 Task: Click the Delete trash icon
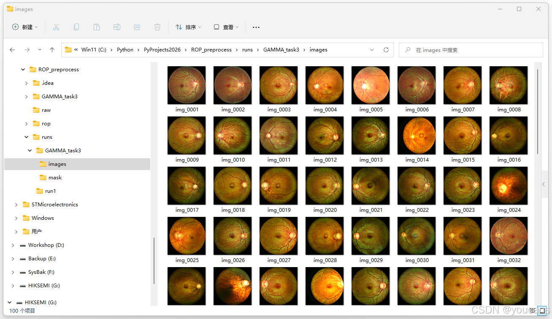157,27
